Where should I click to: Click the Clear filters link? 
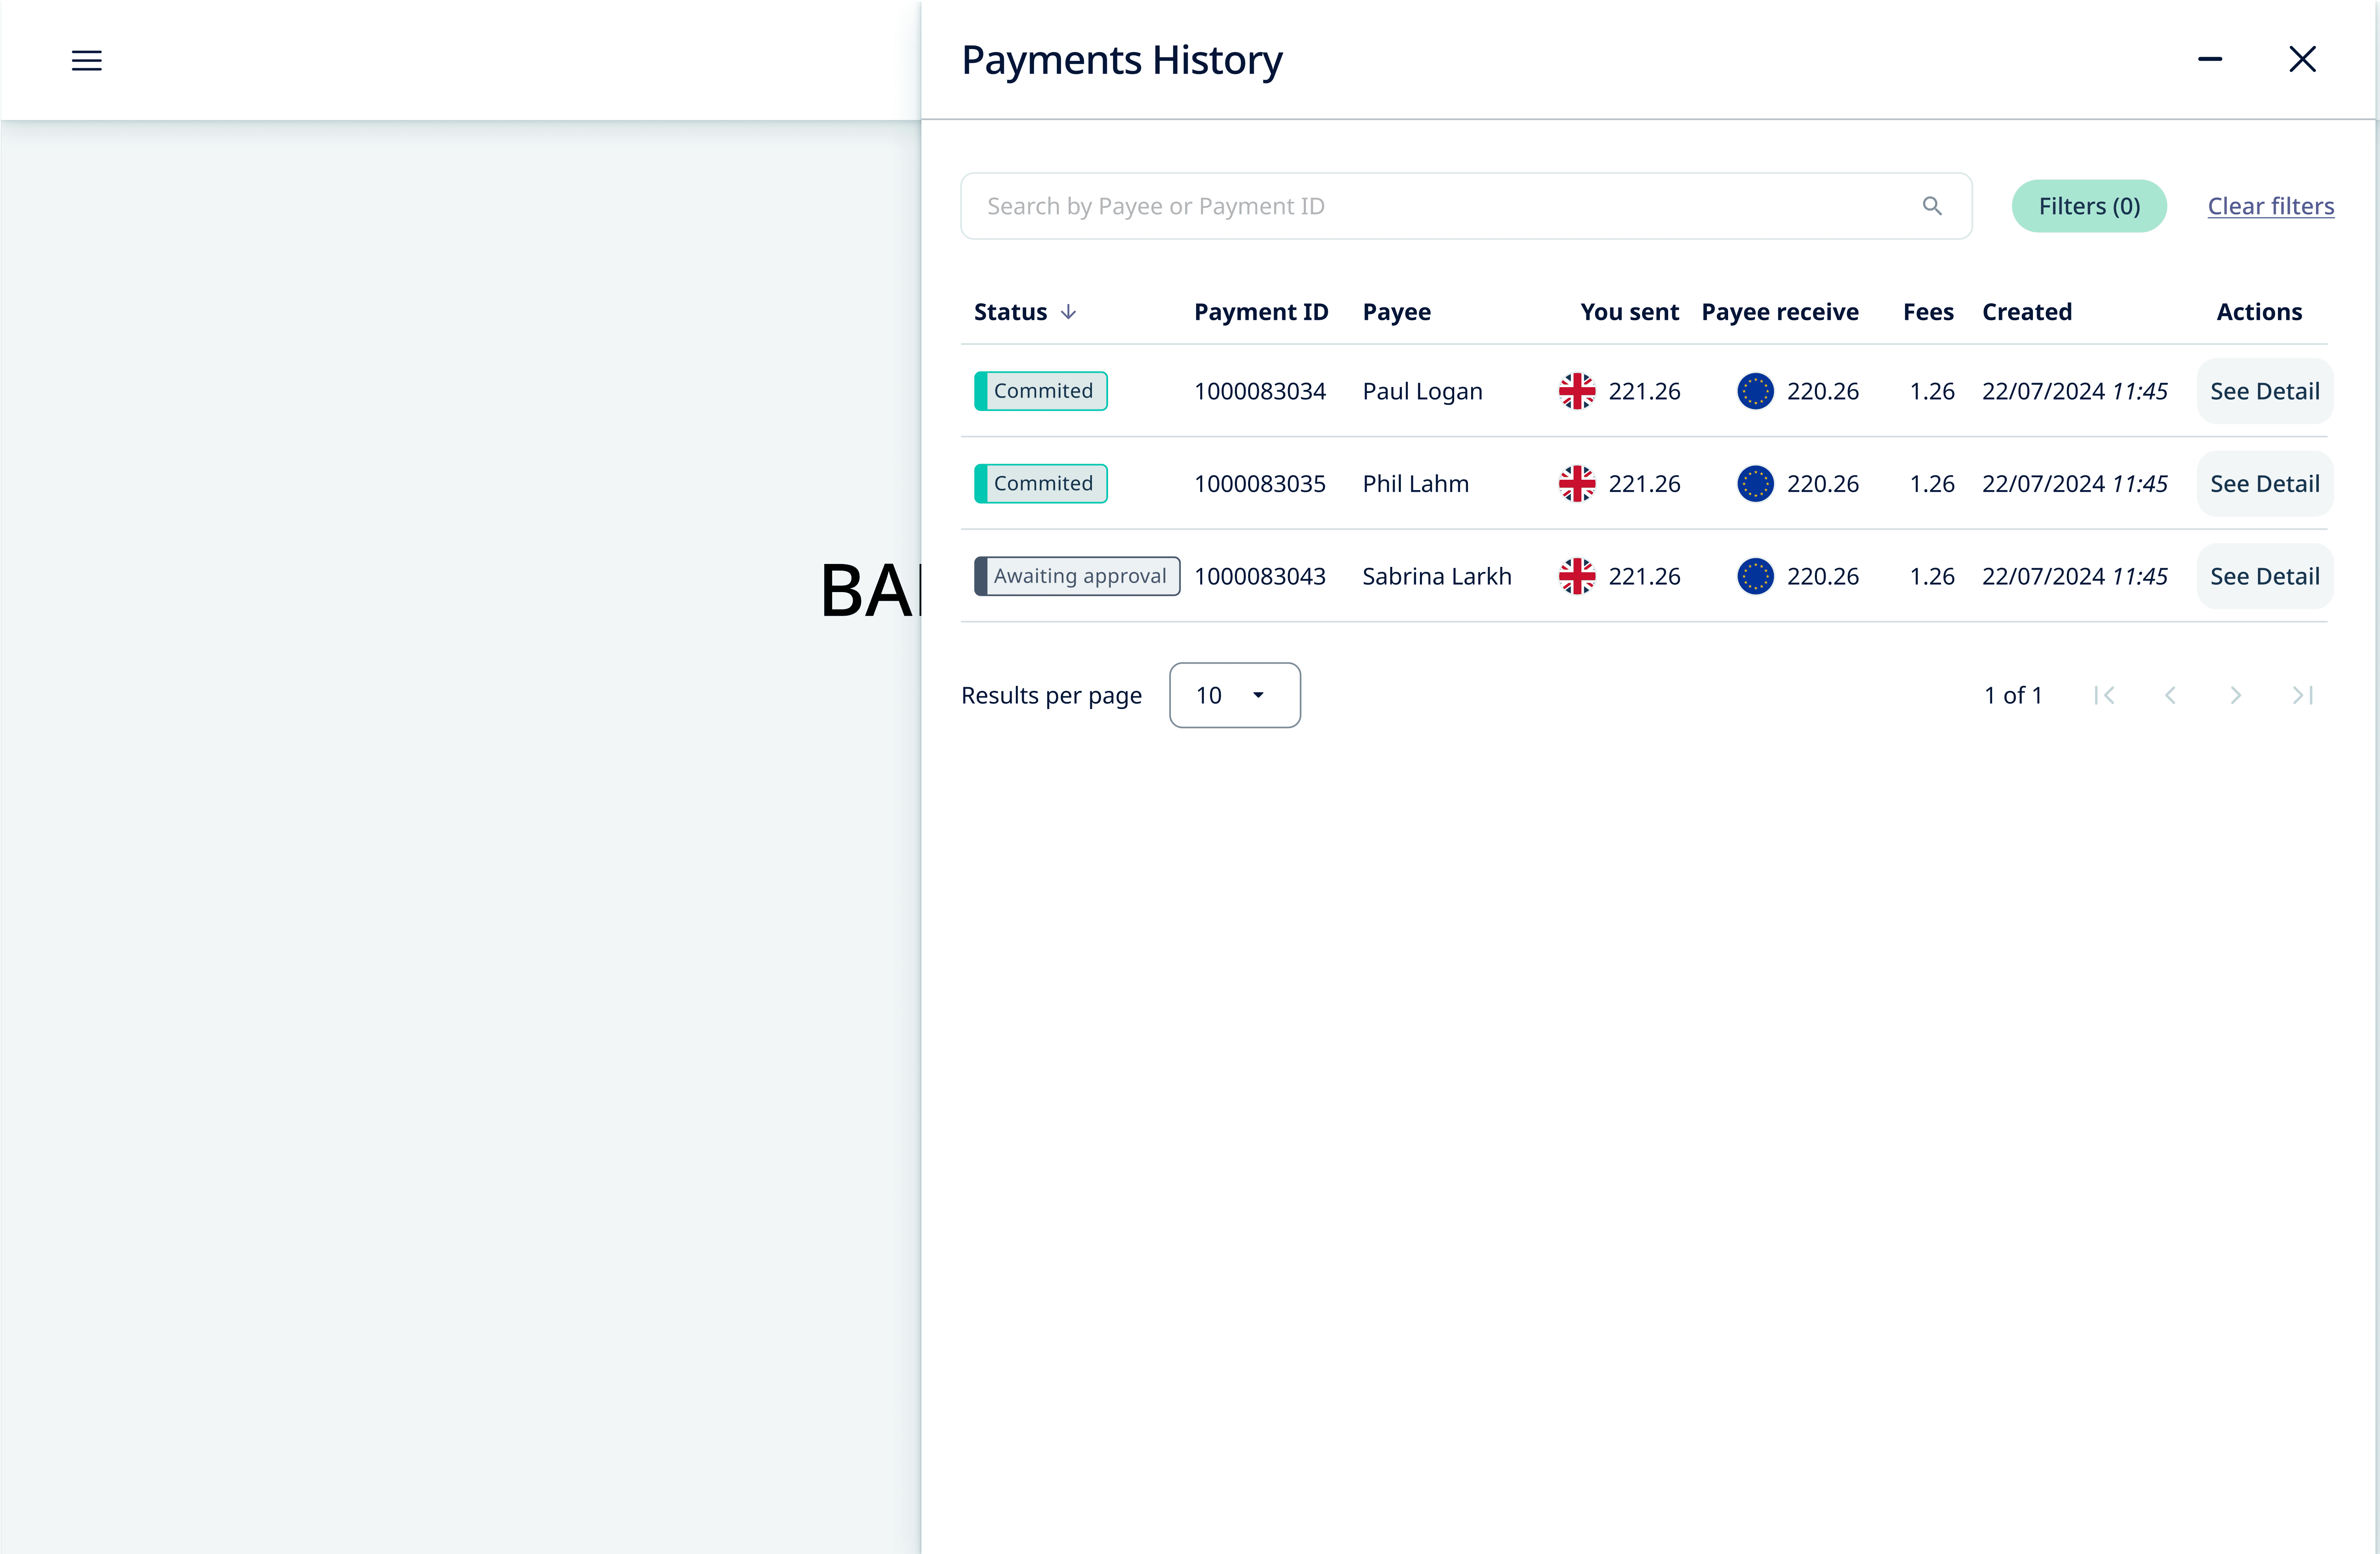pos(2270,206)
